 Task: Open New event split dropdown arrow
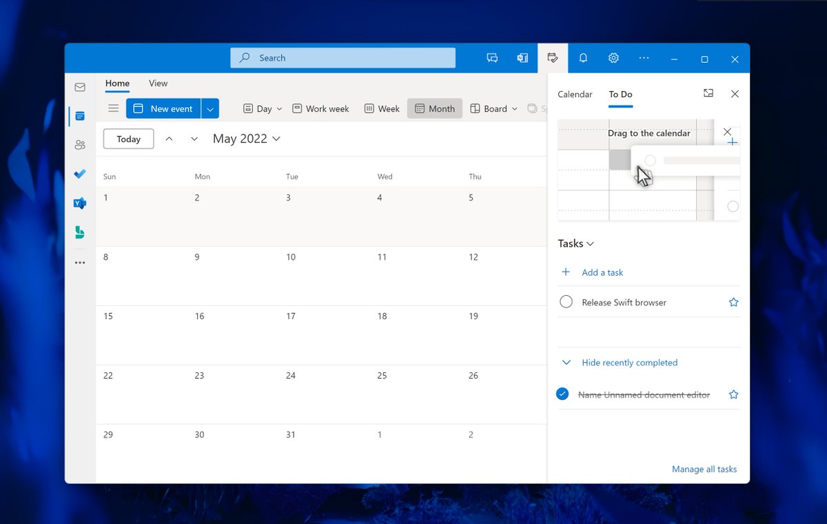(210, 108)
